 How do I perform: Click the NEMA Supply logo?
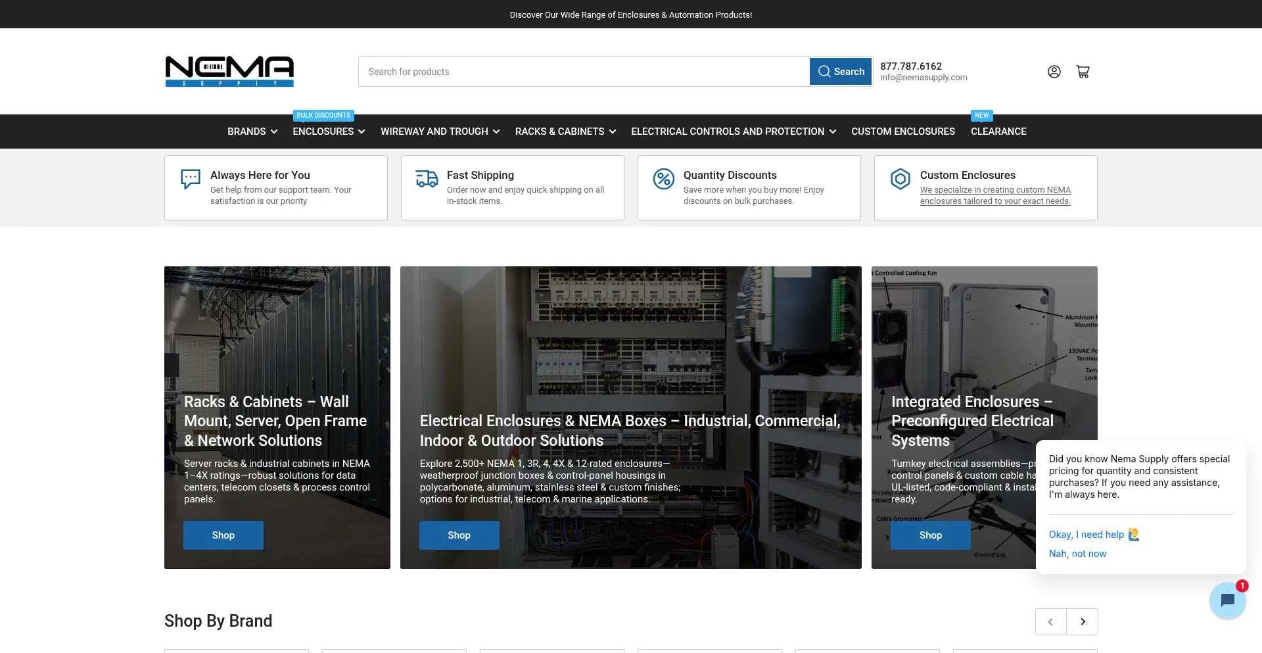point(229,71)
